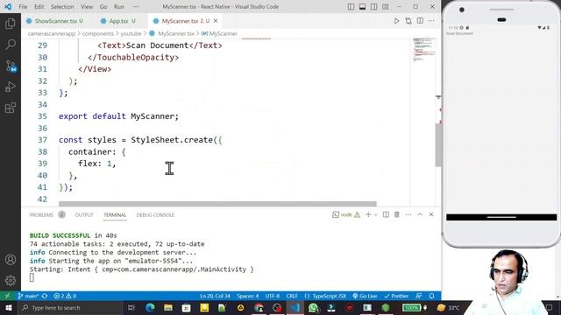Select the Debug Console panel tab
The height and width of the screenshot is (315, 561).
(x=155, y=214)
